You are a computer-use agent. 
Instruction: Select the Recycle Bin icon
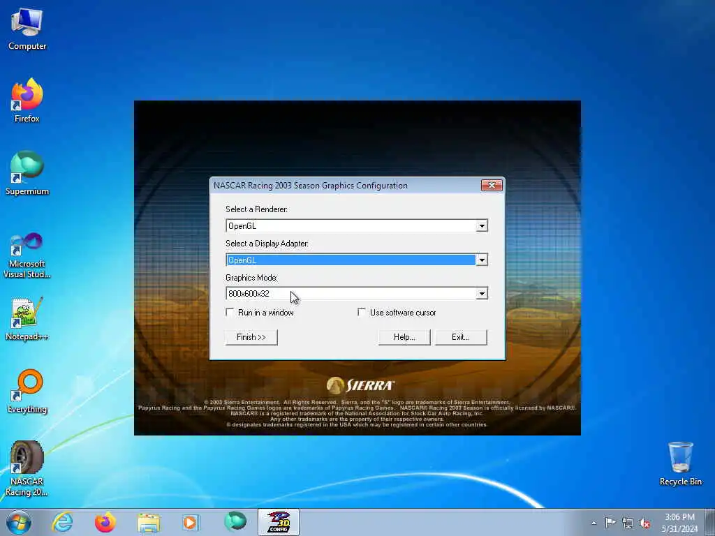[680, 463]
